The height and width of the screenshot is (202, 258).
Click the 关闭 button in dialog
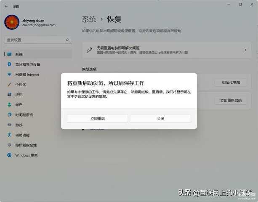pos(161,119)
